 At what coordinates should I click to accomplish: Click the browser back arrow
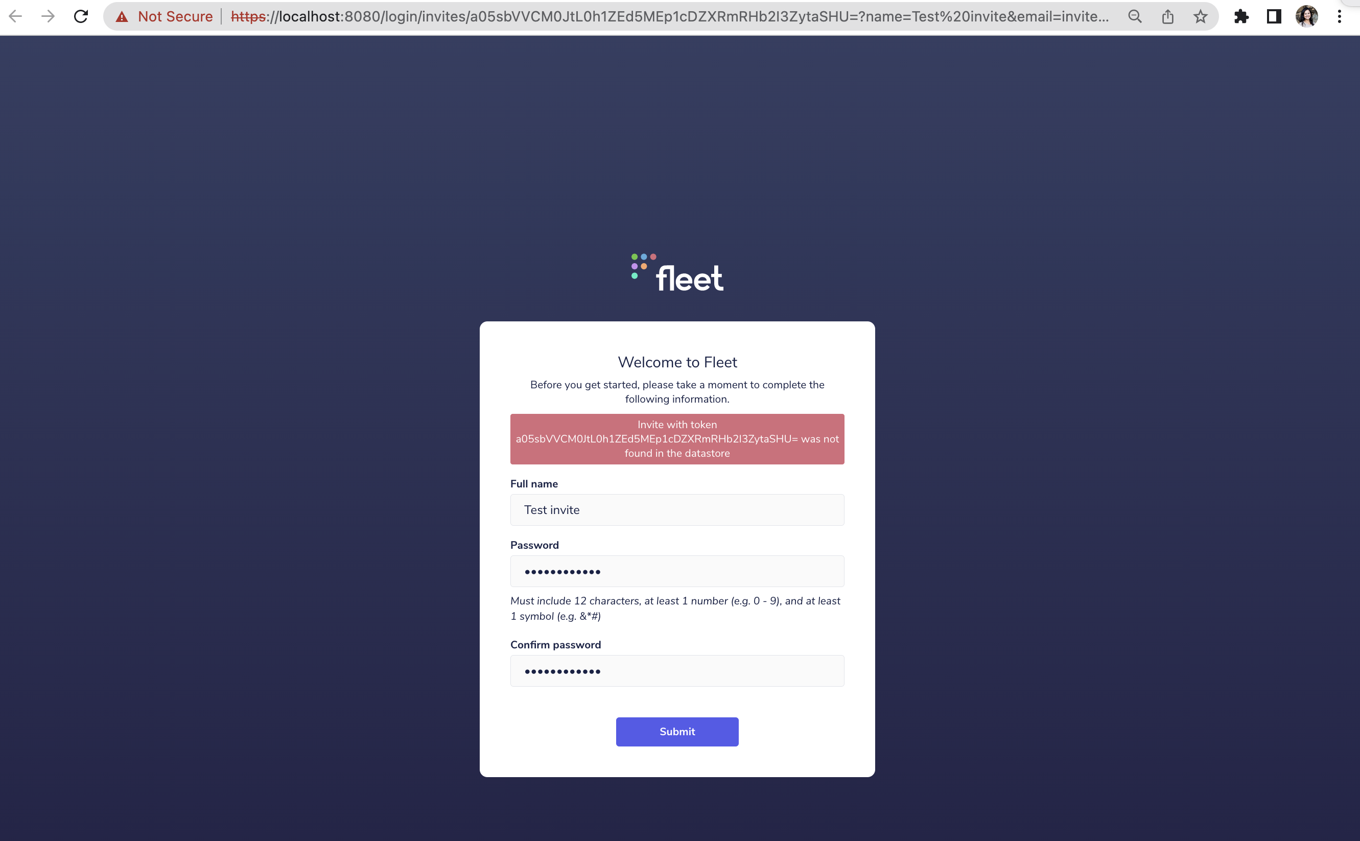15,17
